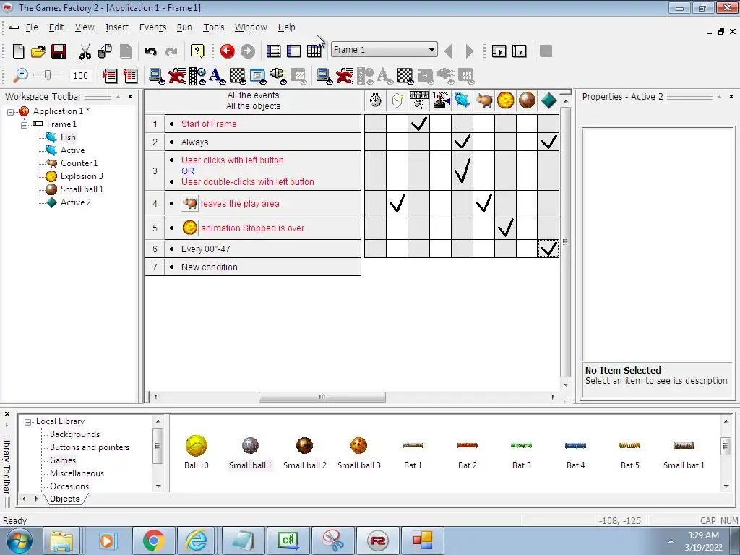Click the Run Frame icon

pyautogui.click(x=519, y=51)
